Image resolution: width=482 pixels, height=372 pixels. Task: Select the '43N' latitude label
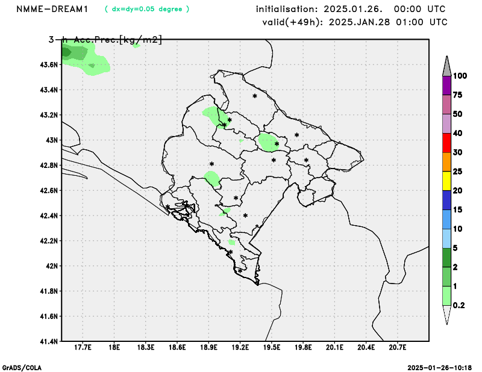click(x=52, y=140)
